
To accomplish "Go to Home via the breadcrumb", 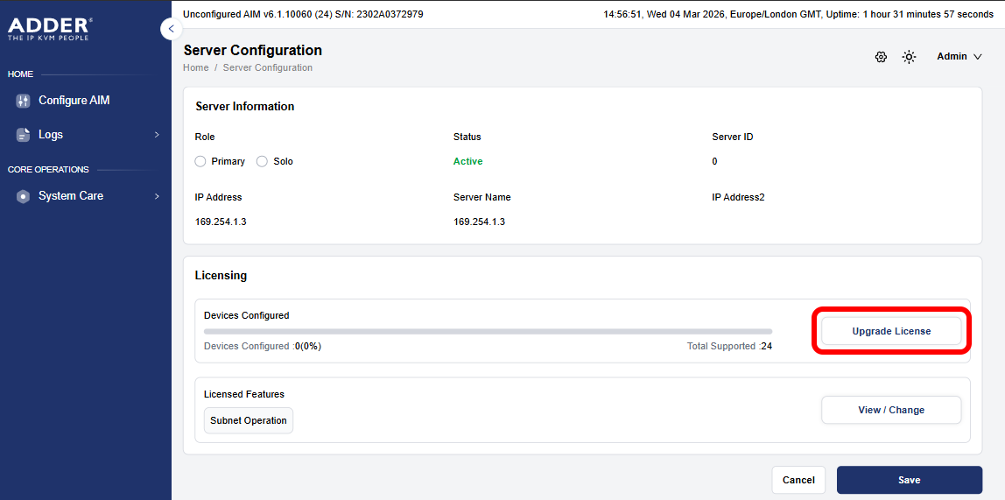I will click(196, 67).
